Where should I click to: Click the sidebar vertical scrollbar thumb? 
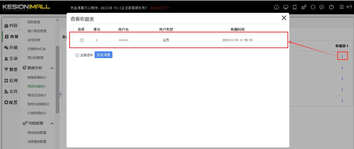(x=58, y=79)
